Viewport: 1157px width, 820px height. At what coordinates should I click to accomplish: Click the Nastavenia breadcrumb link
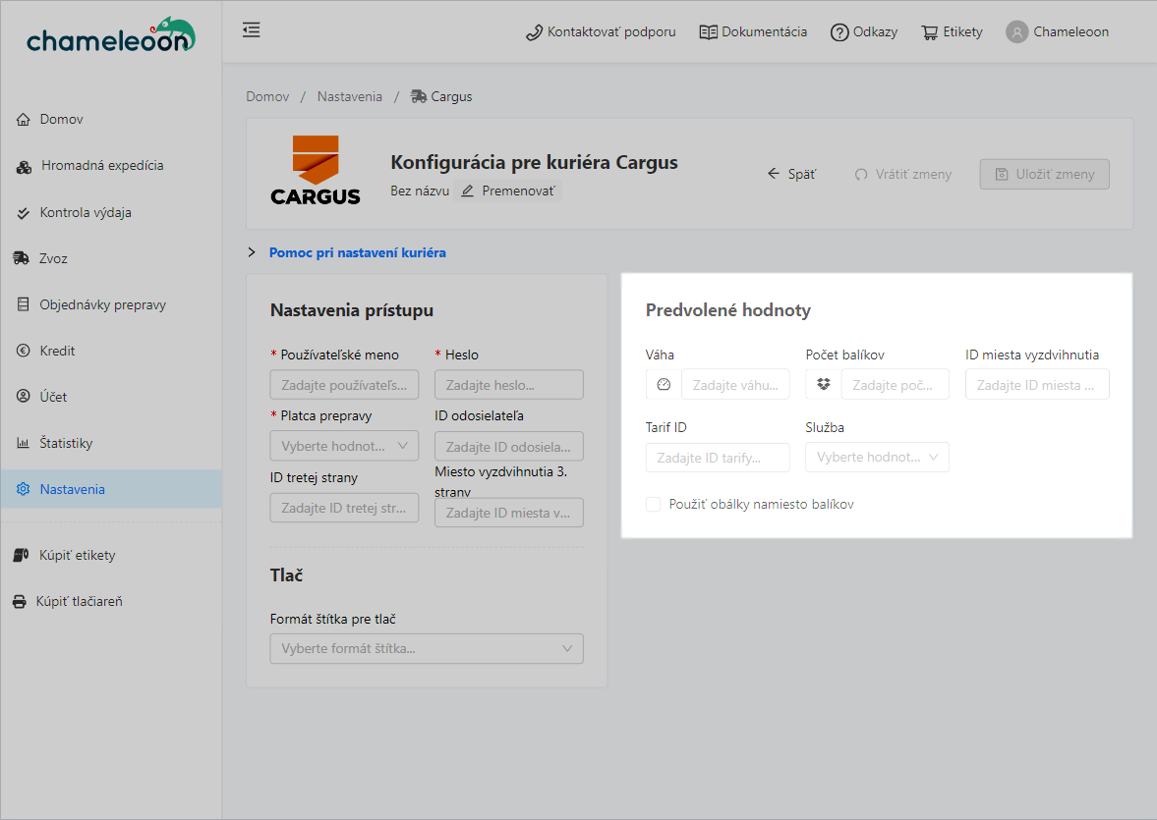pyautogui.click(x=349, y=96)
